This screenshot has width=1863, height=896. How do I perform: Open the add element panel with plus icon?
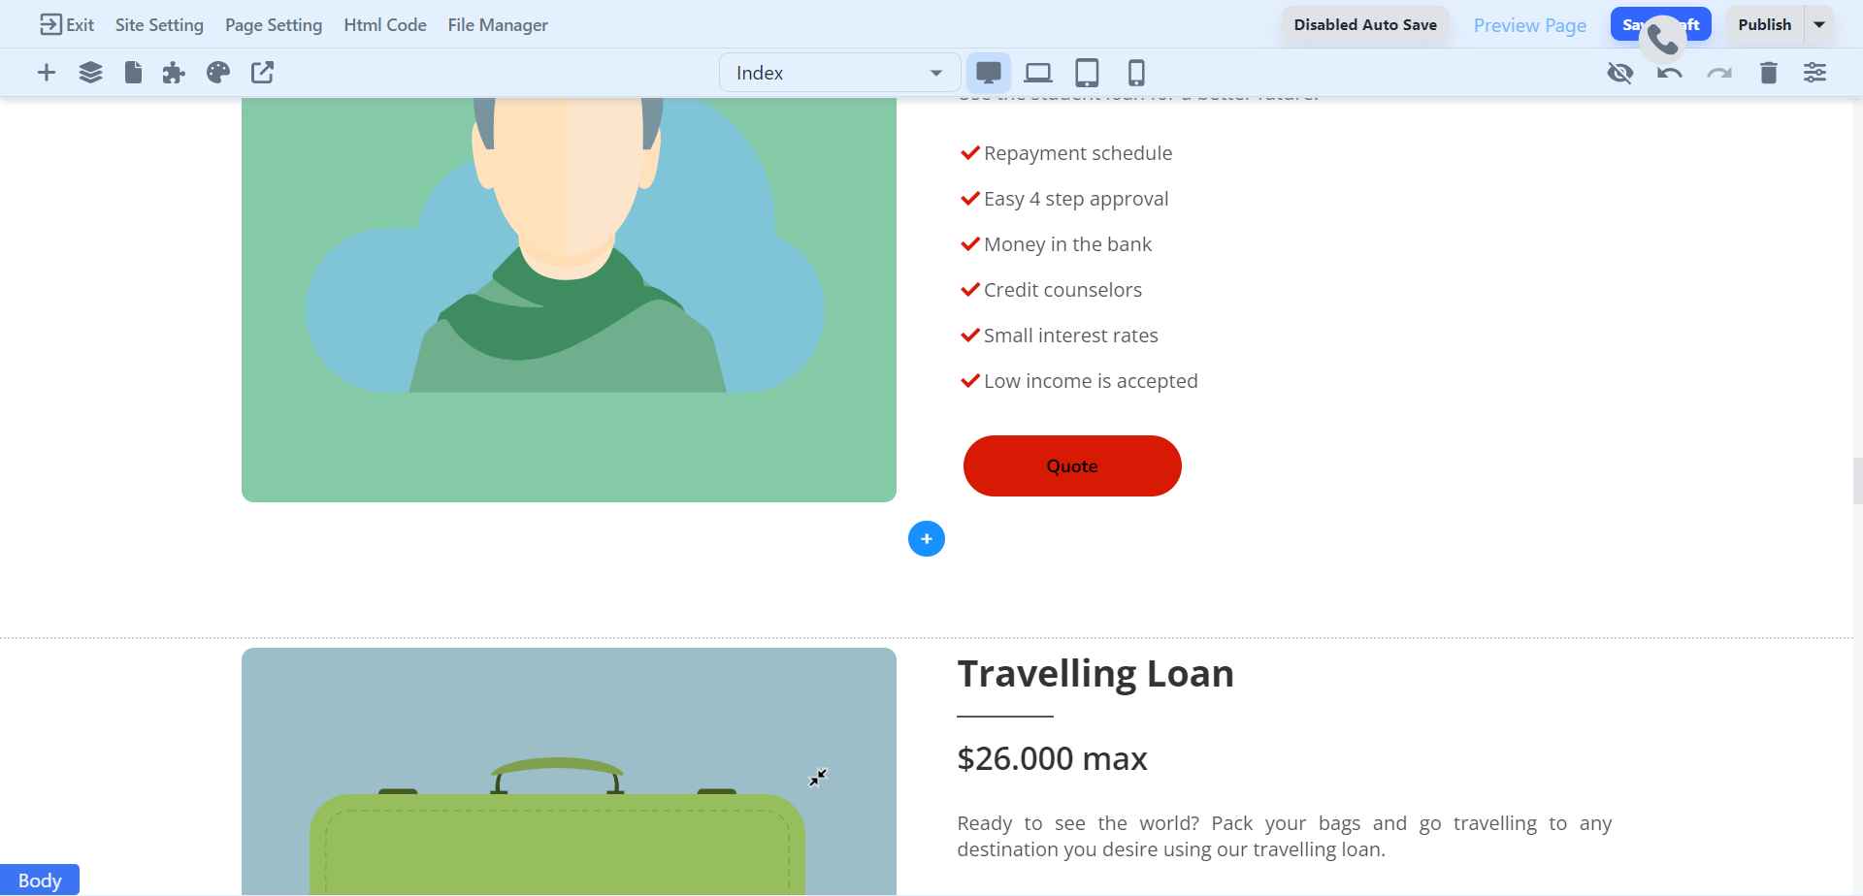tap(46, 72)
